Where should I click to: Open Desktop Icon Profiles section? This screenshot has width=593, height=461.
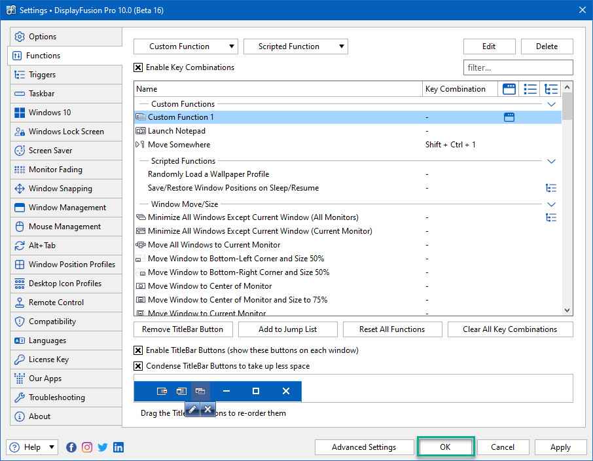pyautogui.click(x=66, y=283)
